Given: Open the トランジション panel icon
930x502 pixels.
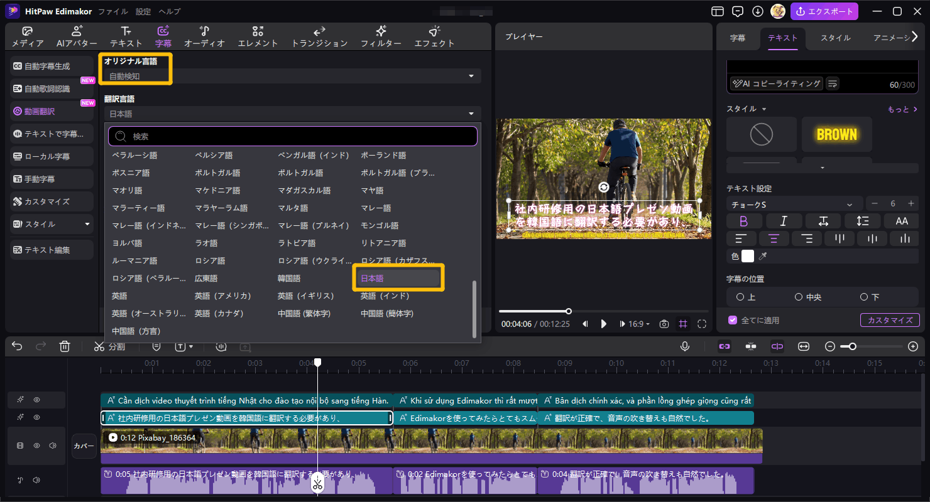Looking at the screenshot, I should (x=319, y=36).
